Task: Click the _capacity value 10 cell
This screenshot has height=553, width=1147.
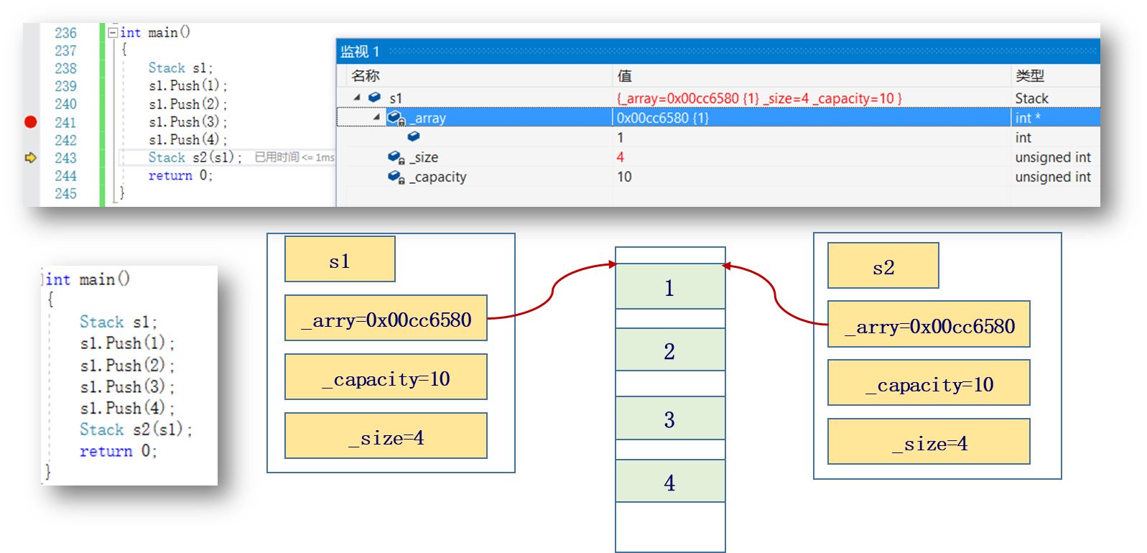Action: [624, 177]
